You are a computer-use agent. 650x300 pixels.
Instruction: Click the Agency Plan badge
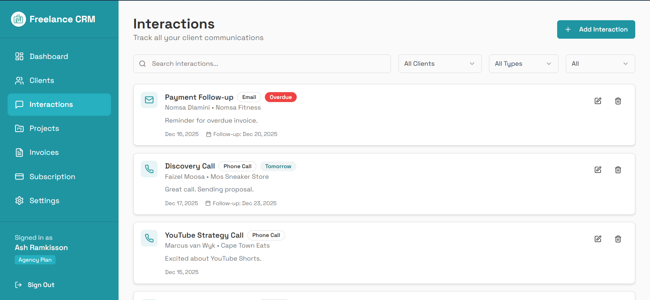[35, 260]
